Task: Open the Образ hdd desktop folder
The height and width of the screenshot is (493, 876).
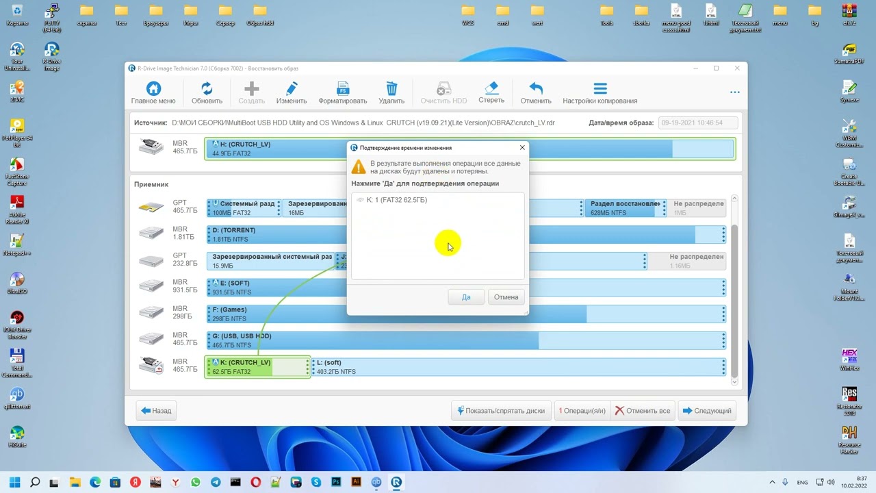Action: 260,15
